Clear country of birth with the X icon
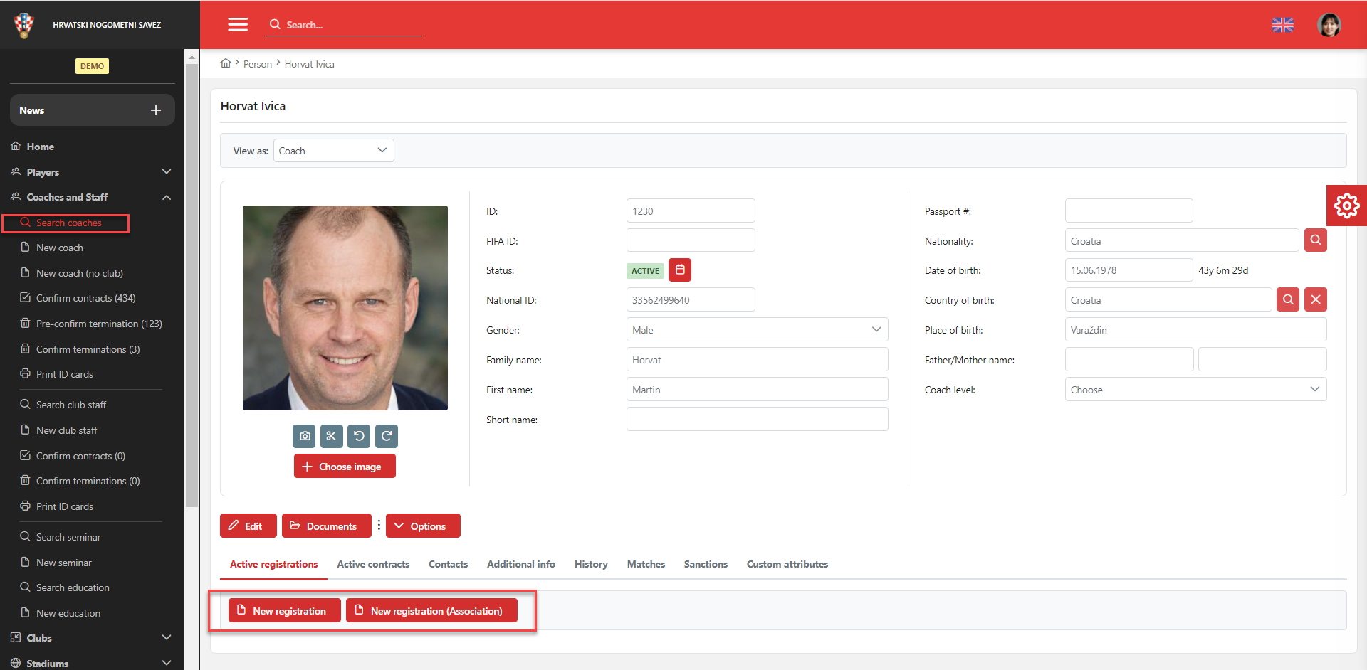This screenshot has width=1367, height=670. (x=1315, y=299)
